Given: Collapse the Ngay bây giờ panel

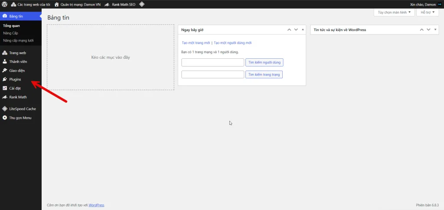Looking at the screenshot, I should pyautogui.click(x=303, y=30).
